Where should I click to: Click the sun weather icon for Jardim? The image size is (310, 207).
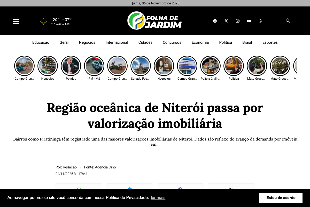43,21
